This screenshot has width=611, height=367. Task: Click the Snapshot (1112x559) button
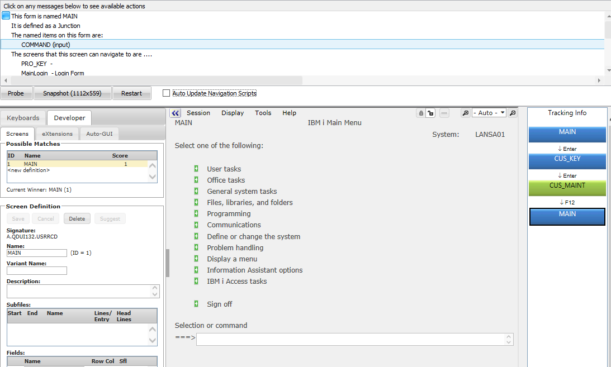tap(72, 93)
